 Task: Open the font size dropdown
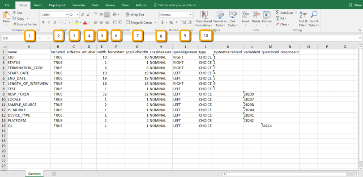(x=78, y=15)
